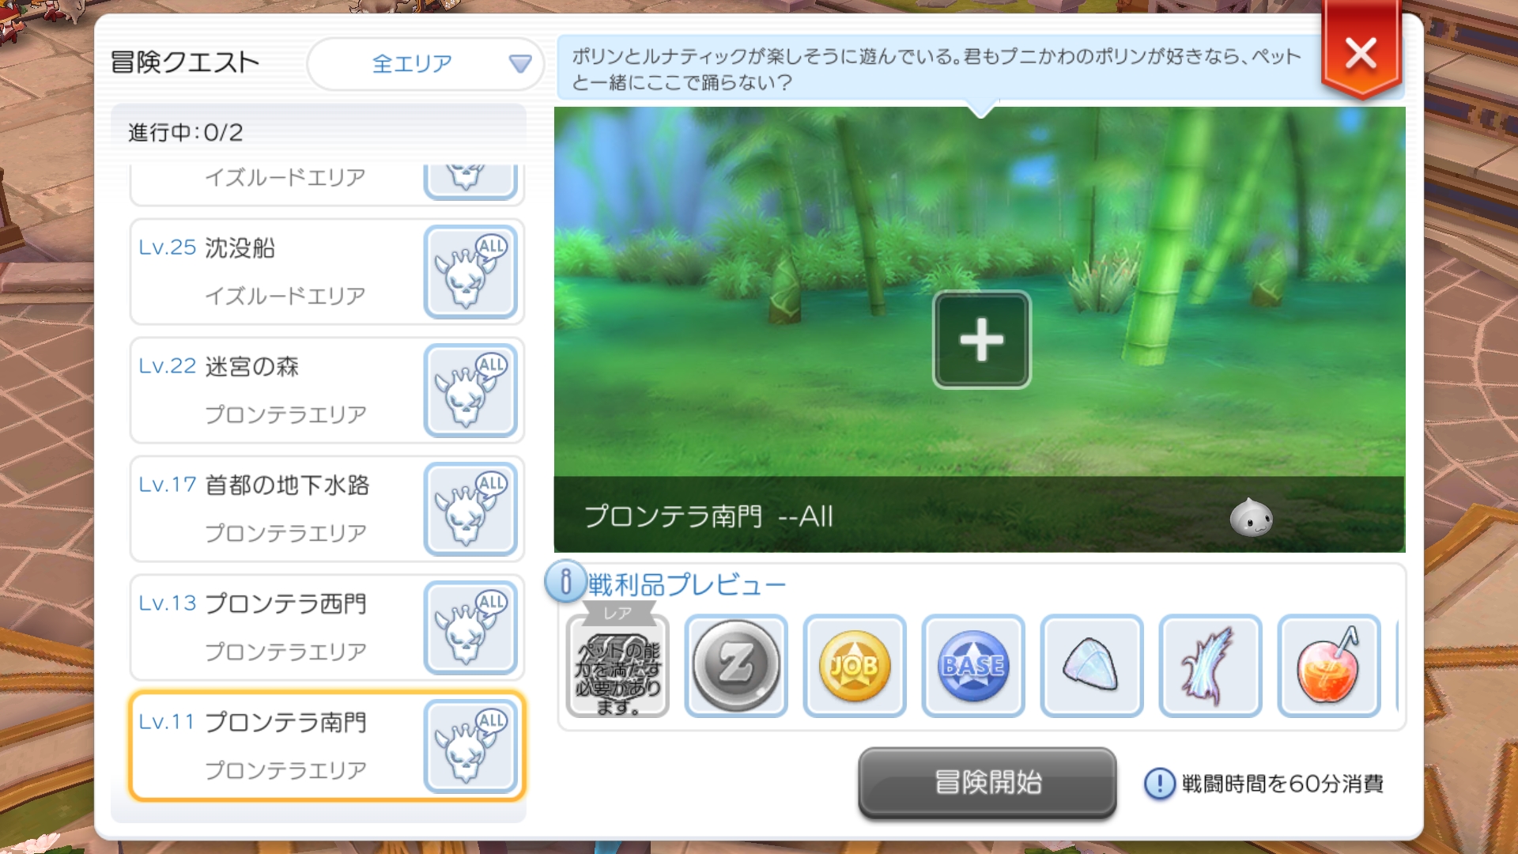Click the monster ALL icon for 沈没船
Image resolution: width=1518 pixels, height=854 pixels.
point(470,272)
